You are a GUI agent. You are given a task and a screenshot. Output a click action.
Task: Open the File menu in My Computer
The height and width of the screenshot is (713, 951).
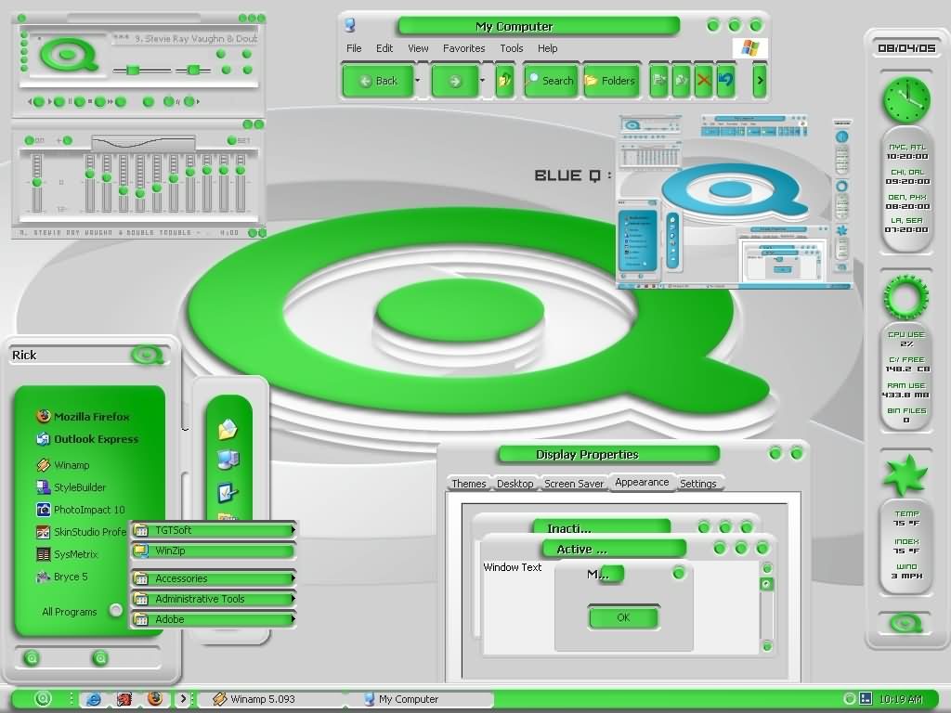coord(354,48)
